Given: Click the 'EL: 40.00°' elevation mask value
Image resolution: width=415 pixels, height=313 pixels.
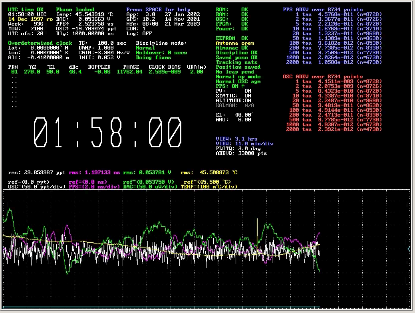Looking at the screenshot, I should 235,115.
